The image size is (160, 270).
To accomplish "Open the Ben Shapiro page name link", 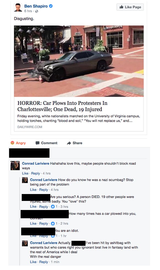I will pyautogui.click(x=36, y=6).
